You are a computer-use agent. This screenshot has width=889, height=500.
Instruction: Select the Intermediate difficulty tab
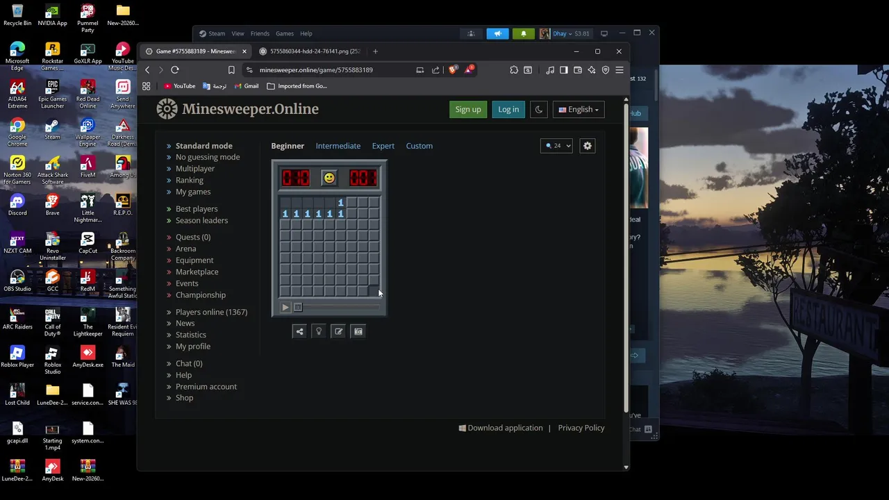pyautogui.click(x=338, y=146)
